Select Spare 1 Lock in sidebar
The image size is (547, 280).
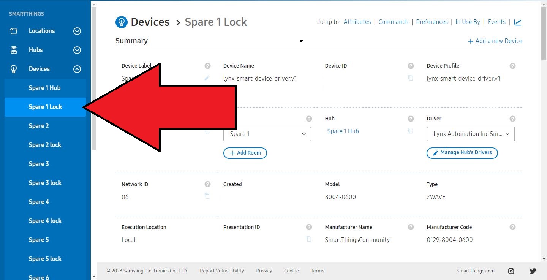pos(45,107)
